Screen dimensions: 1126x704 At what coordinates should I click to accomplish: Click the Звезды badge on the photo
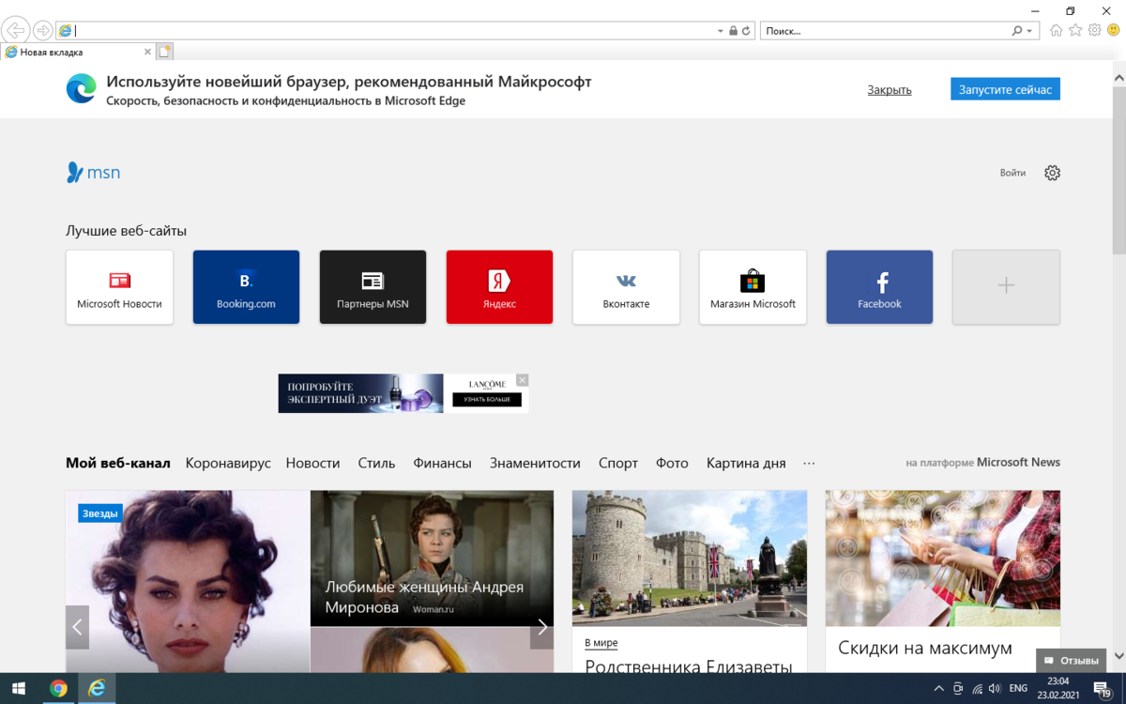[x=100, y=513]
